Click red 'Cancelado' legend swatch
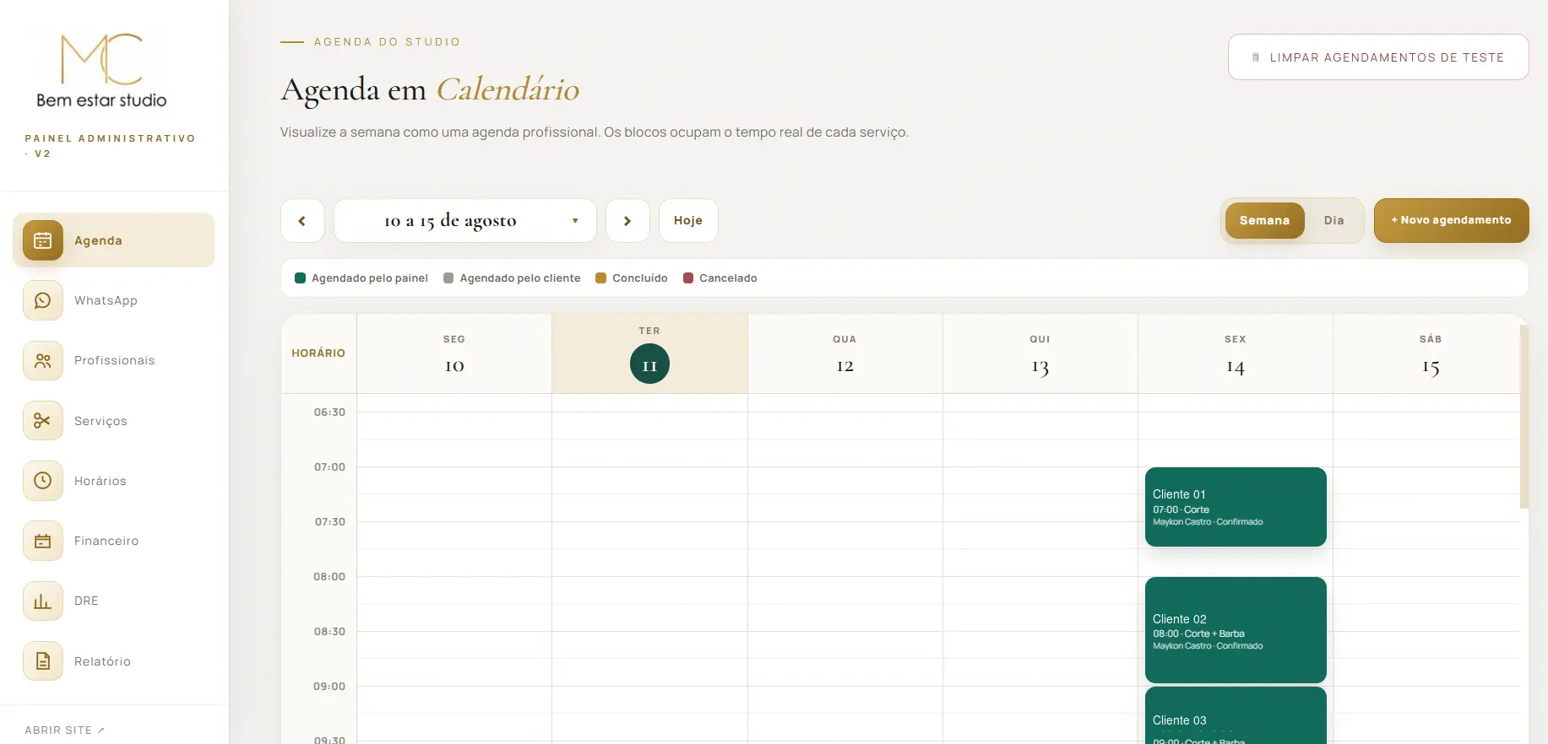The image size is (1548, 744). (688, 278)
